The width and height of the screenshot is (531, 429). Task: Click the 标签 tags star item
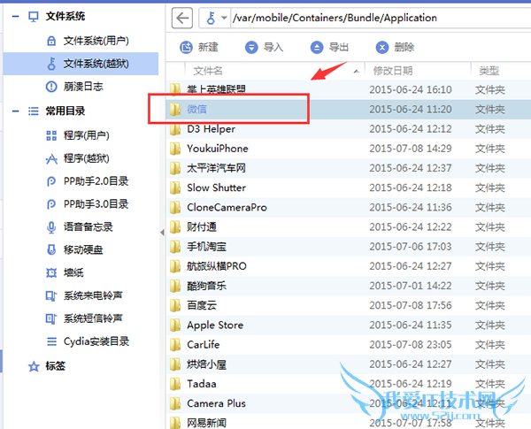click(x=47, y=366)
